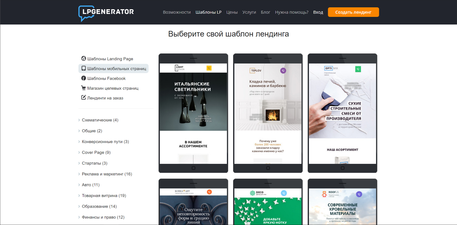
Task: Click the text В НАШЕМ АССОРТИМЕНТЕ
Action: coord(193,144)
